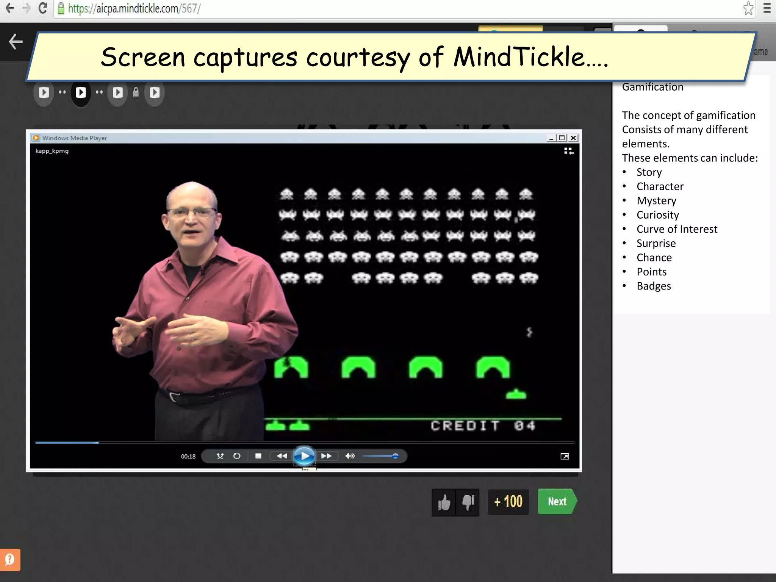Select the highlighted second step icon
This screenshot has height=582, width=776.
click(x=81, y=92)
